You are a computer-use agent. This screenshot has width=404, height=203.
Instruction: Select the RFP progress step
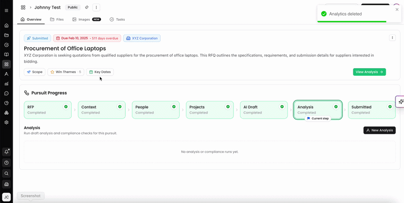[x=47, y=110]
